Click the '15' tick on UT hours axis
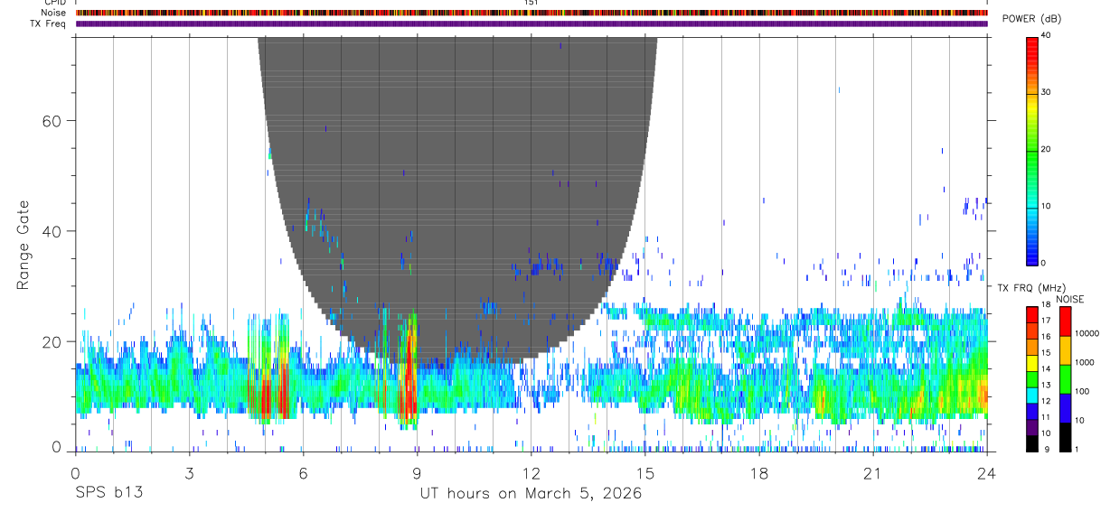 point(645,472)
